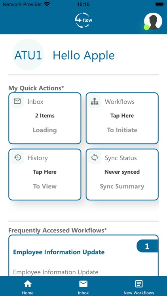Open the Employee Information Update workflow
The width and height of the screenshot is (167, 296).
click(83, 256)
